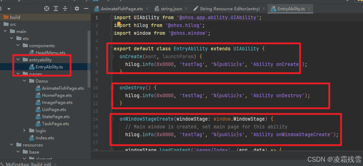The height and width of the screenshot is (166, 363).
Task: Collapse the components folder
Action: pyautogui.click(x=18, y=46)
